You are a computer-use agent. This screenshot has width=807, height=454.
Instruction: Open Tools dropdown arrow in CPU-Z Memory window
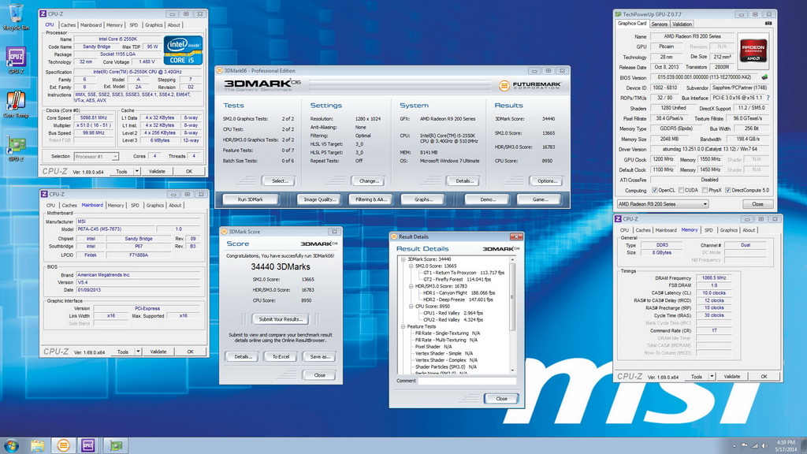coord(712,377)
